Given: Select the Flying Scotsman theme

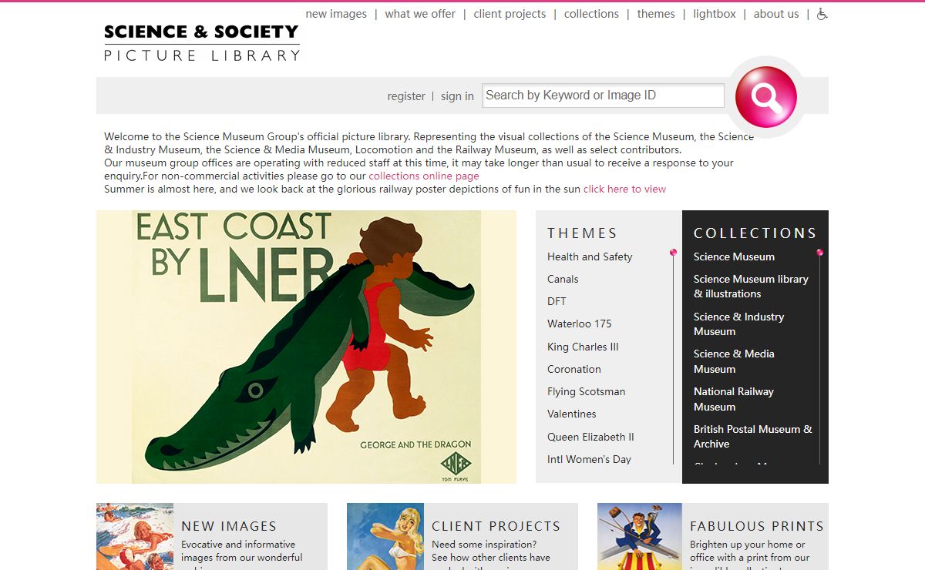Looking at the screenshot, I should coord(587,391).
